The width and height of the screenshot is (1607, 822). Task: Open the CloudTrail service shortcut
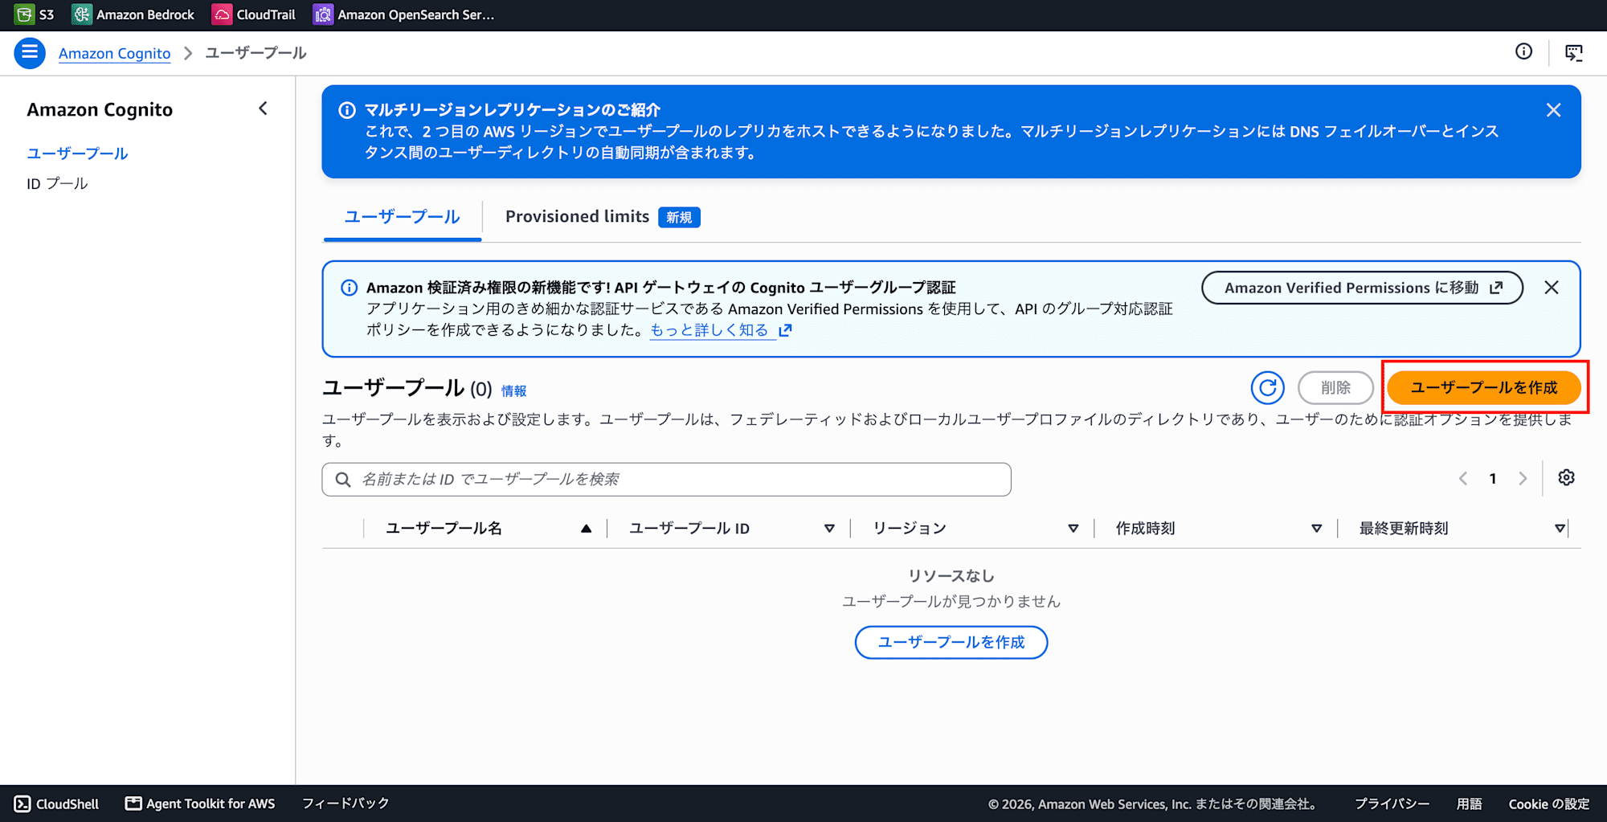coord(254,14)
